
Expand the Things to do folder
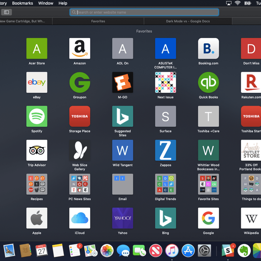251,184
